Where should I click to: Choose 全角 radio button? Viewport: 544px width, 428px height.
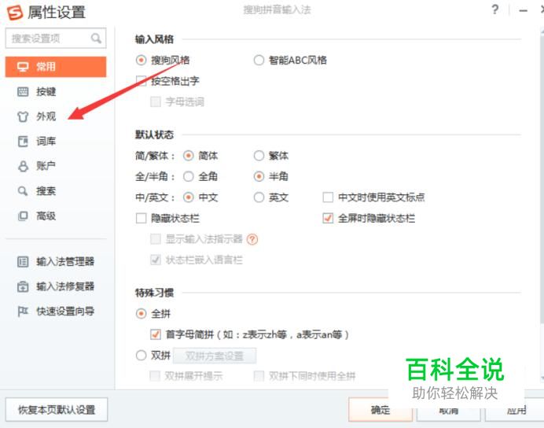coord(189,176)
